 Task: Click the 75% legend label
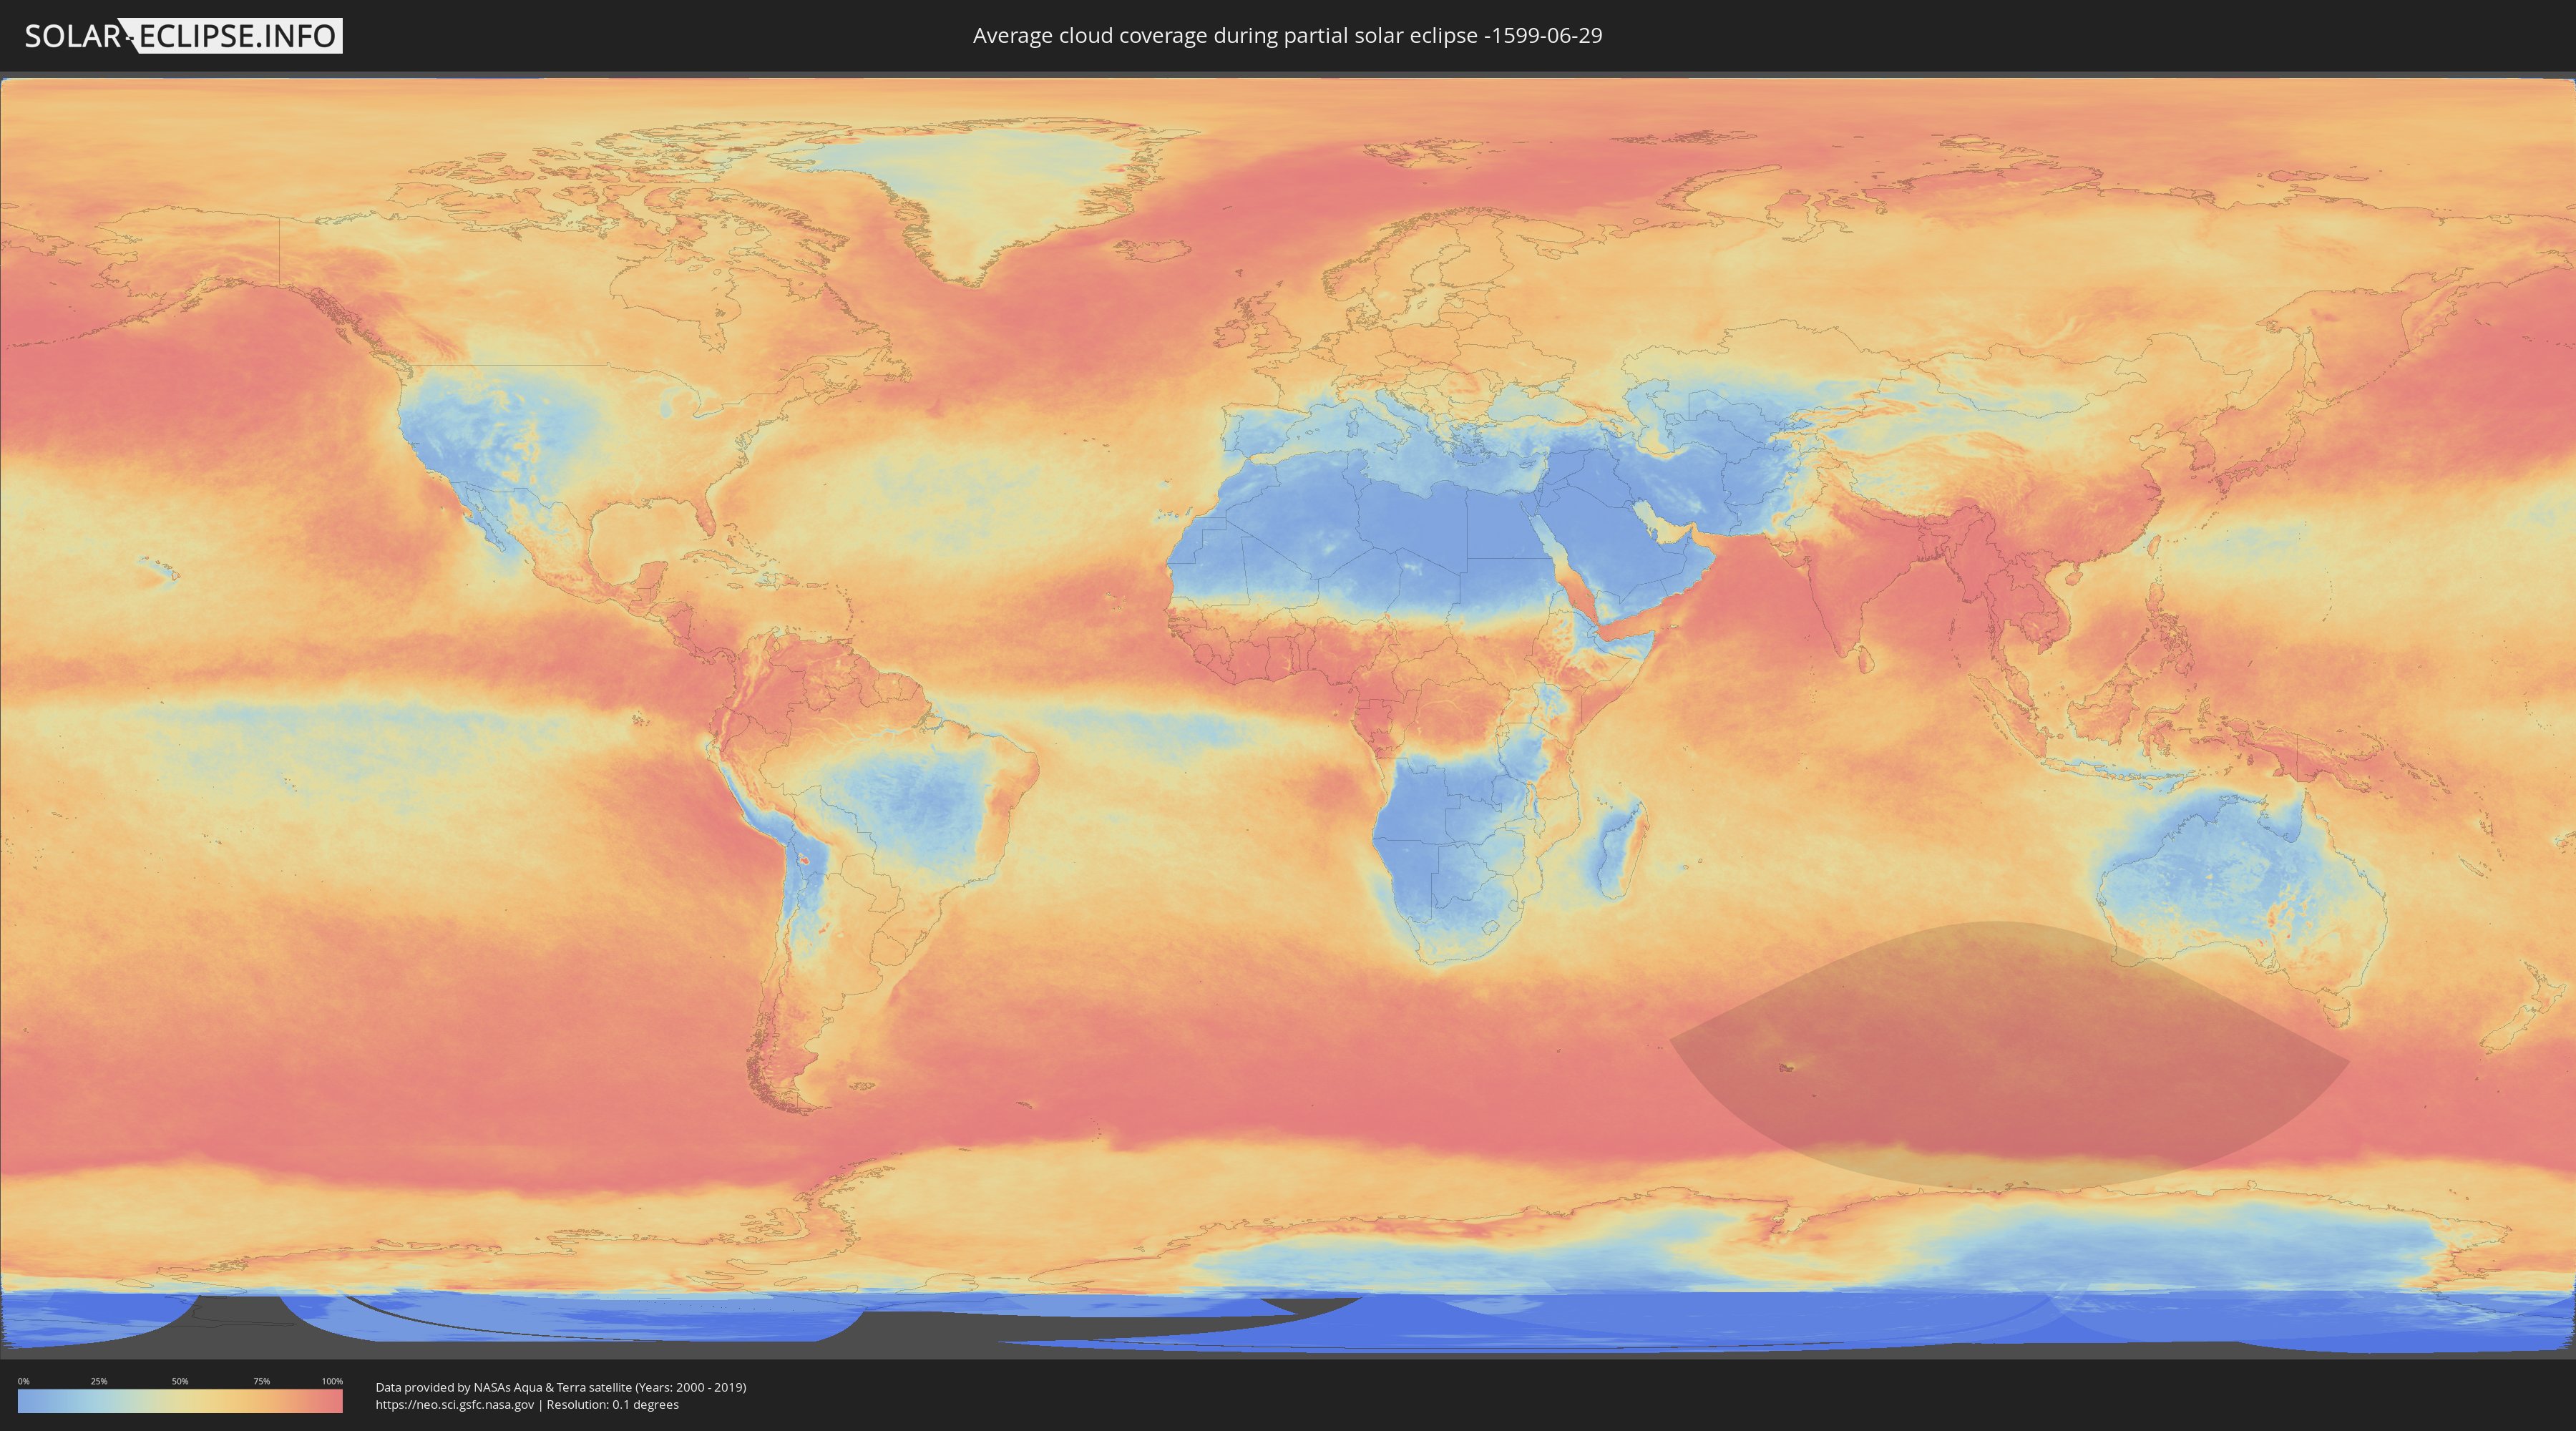[x=261, y=1381]
